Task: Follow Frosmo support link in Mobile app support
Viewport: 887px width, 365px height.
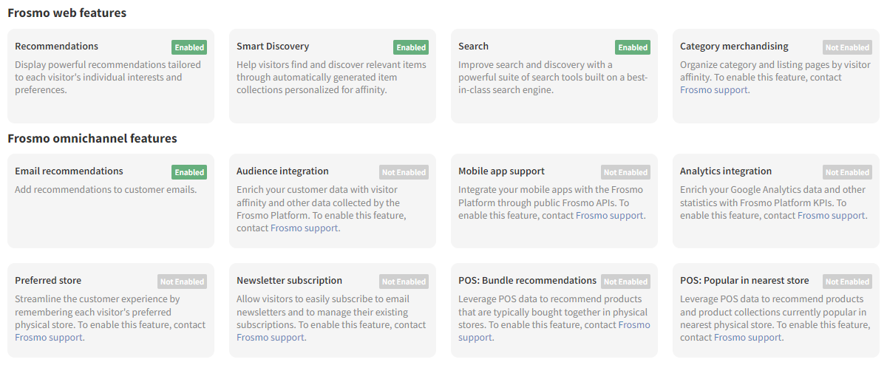Action: click(x=610, y=216)
